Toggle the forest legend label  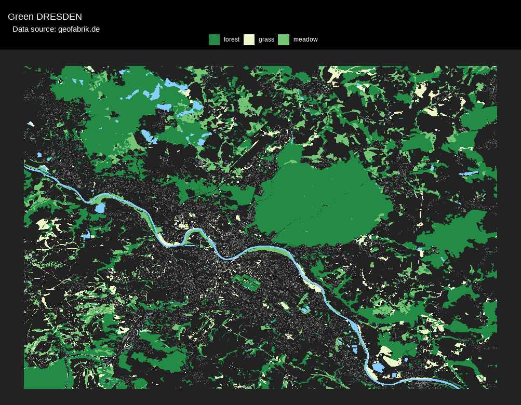point(232,39)
